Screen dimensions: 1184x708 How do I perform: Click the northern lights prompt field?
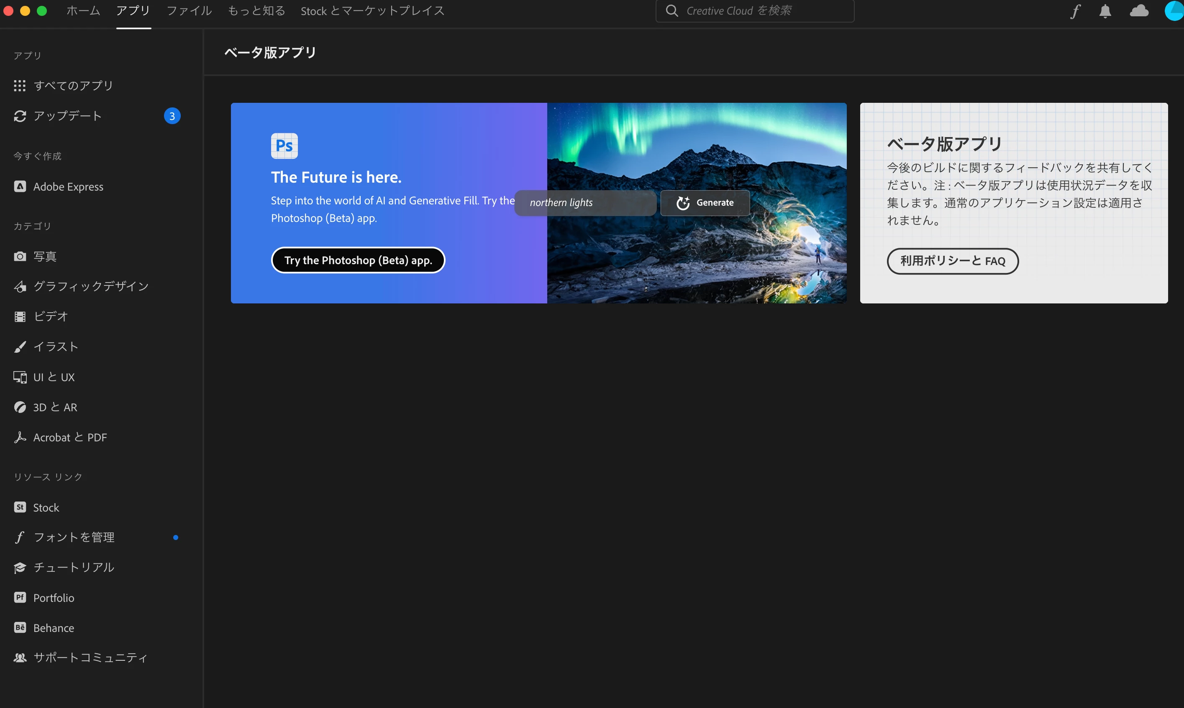585,203
